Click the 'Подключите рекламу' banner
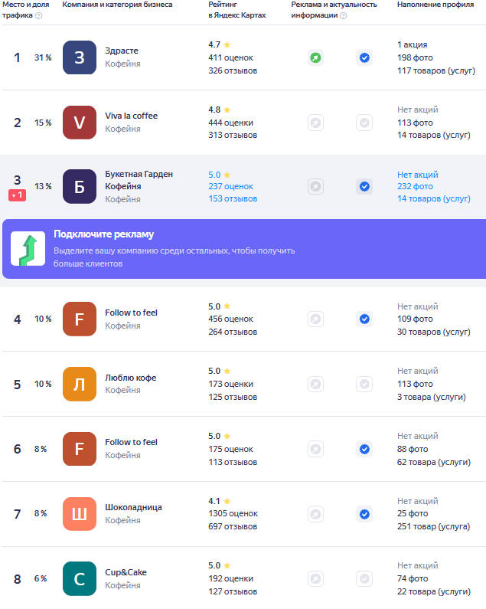 click(x=244, y=249)
